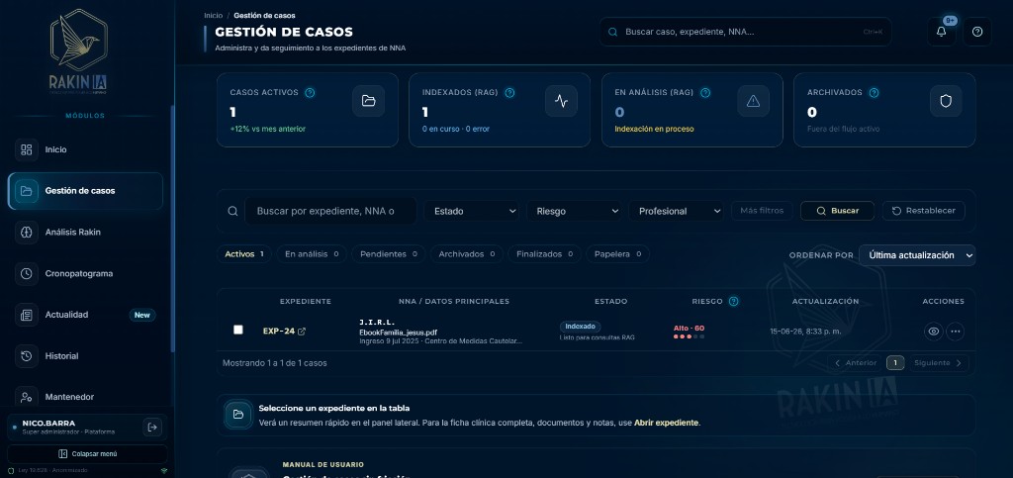This screenshot has height=478, width=1013.
Task: Focus the global Buscar caso, expediente search field
Action: click(746, 32)
